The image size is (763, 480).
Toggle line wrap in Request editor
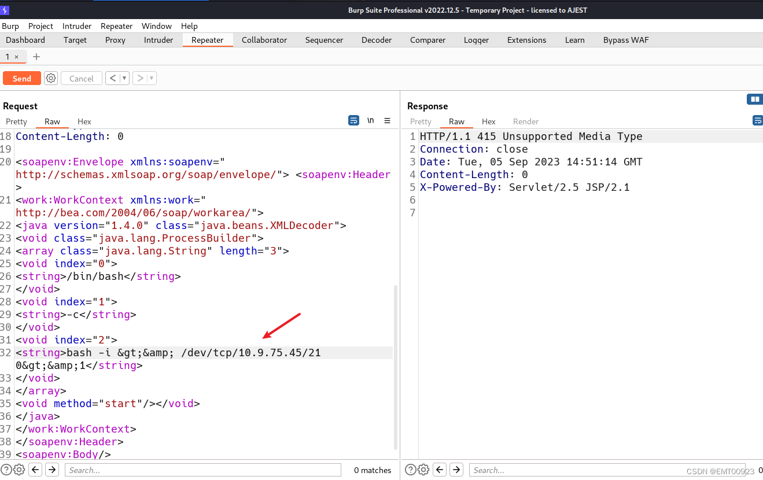tap(353, 120)
